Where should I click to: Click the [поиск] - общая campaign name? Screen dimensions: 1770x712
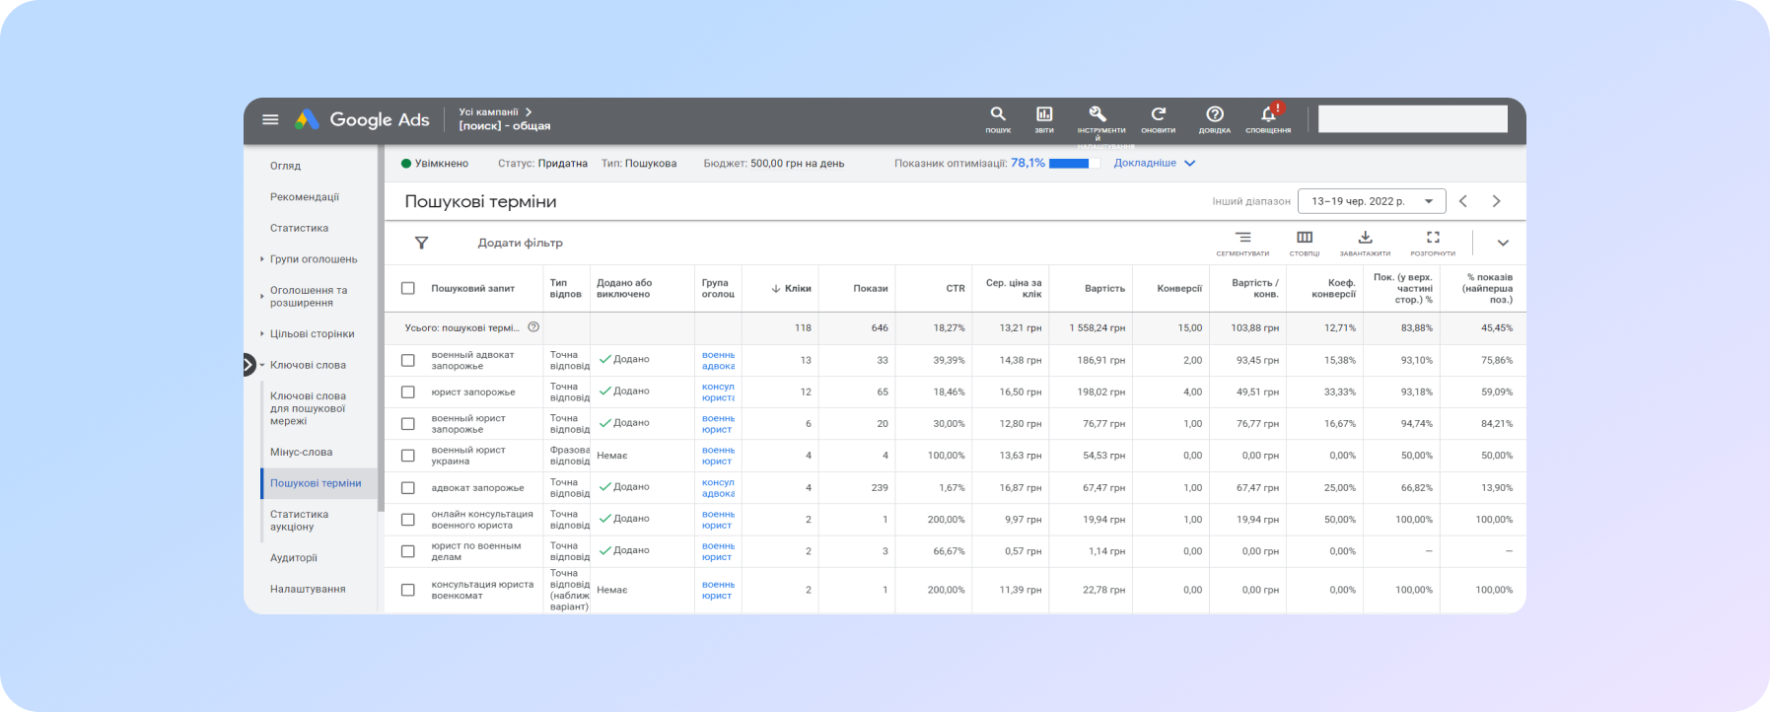click(505, 126)
